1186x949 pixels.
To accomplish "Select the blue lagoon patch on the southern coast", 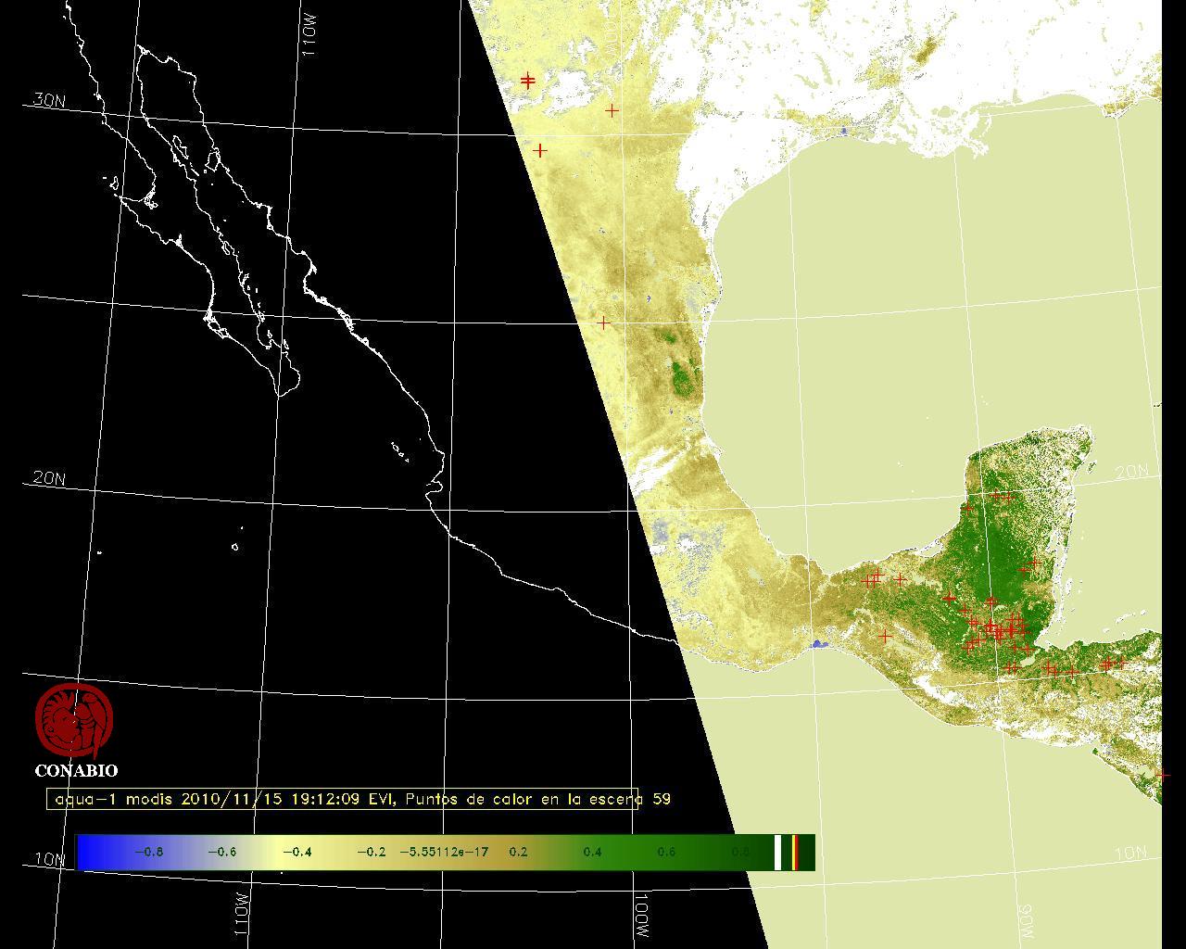I will pos(818,644).
